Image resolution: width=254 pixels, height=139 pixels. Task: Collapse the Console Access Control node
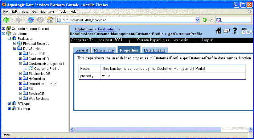(x=4, y=29)
